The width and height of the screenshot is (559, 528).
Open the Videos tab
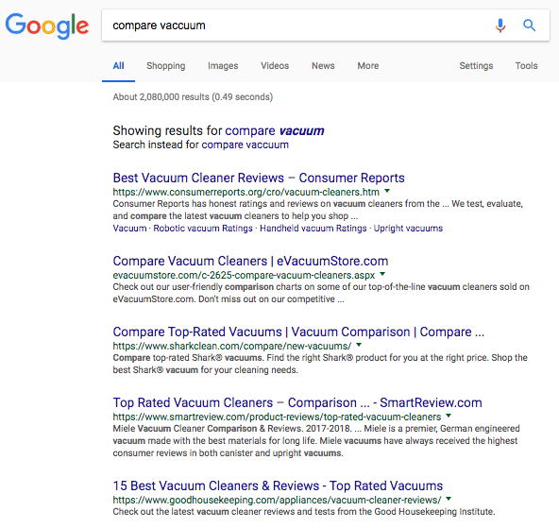(275, 66)
